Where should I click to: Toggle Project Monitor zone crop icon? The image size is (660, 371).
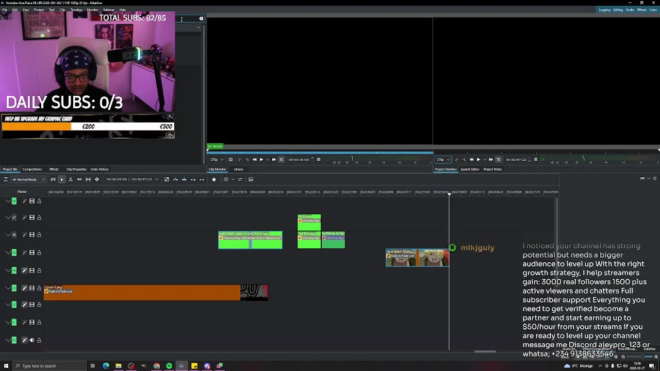click(x=498, y=160)
